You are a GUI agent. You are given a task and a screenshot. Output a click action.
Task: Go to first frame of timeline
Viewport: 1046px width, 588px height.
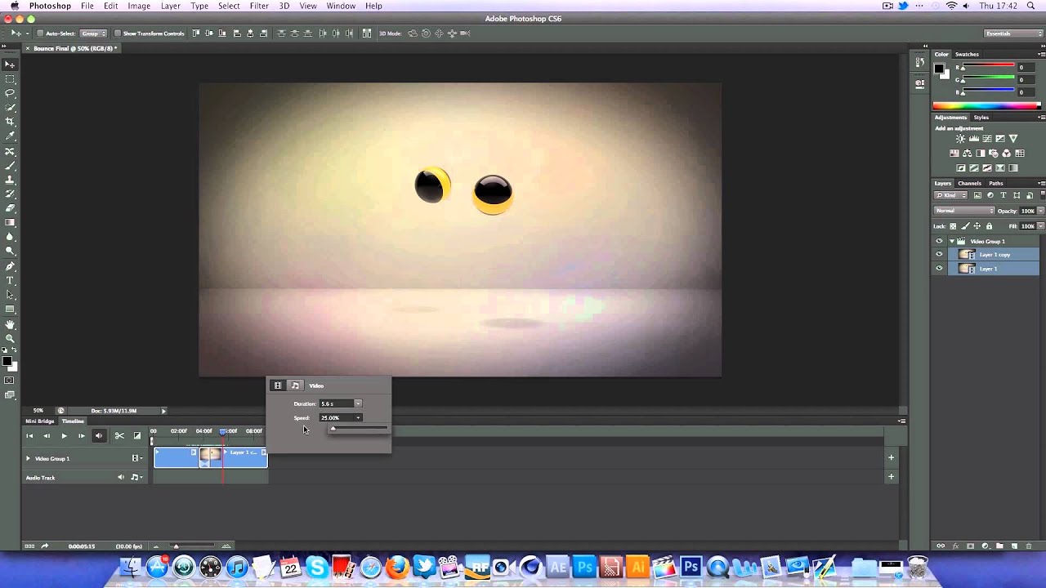(x=29, y=436)
